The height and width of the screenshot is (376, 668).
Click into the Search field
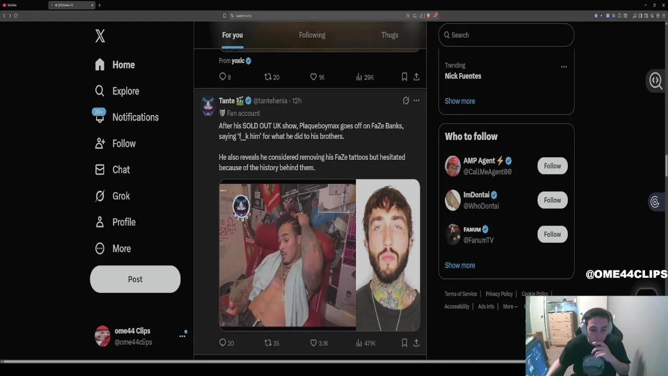pos(506,35)
